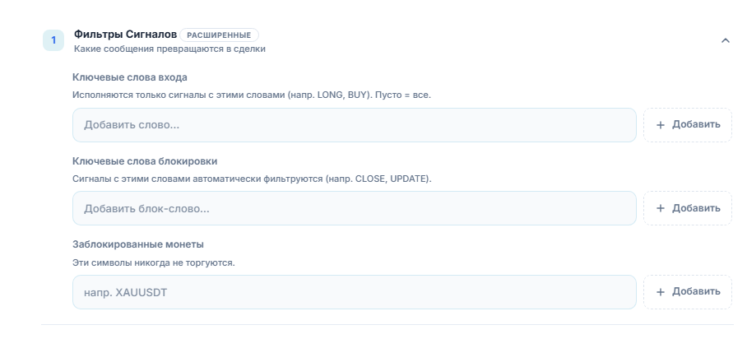747x339 pixels.
Task: Focus the Добавить блок-слово... input field
Action: (354, 208)
